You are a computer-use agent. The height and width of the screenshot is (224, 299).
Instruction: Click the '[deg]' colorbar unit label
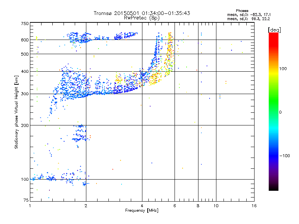(274, 30)
